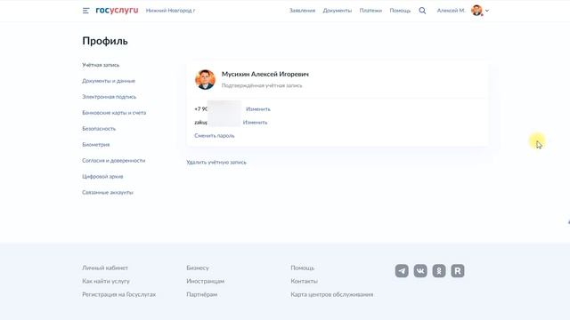This screenshot has height=320, width=570.
Task: Click the Госуслуги logo
Action: 117,11
